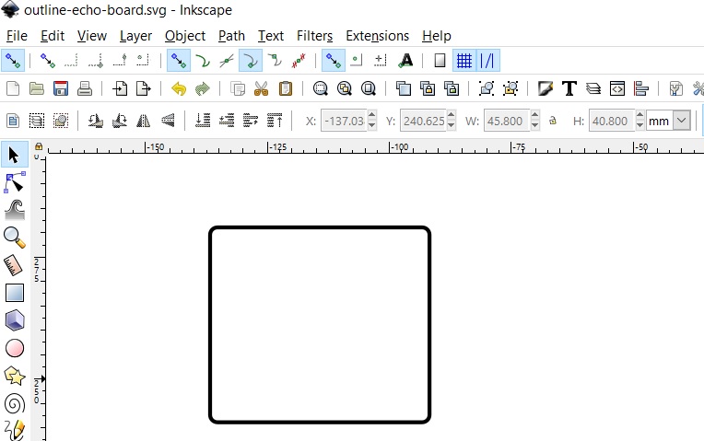Toggle snap to grids
Viewport: 704px width, 441px height.
pyautogui.click(x=463, y=60)
